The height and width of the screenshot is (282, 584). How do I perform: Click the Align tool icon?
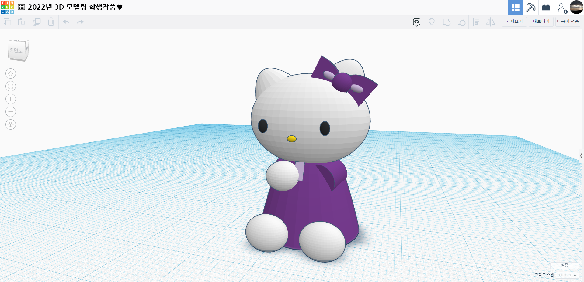pyautogui.click(x=476, y=22)
